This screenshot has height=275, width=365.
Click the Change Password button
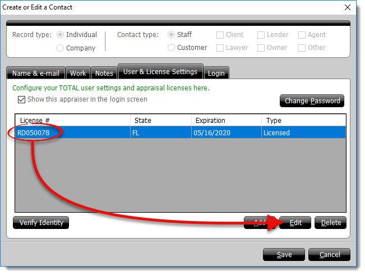click(312, 101)
